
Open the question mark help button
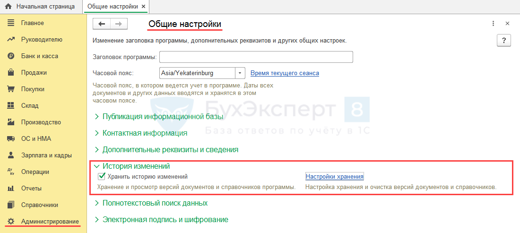click(504, 40)
